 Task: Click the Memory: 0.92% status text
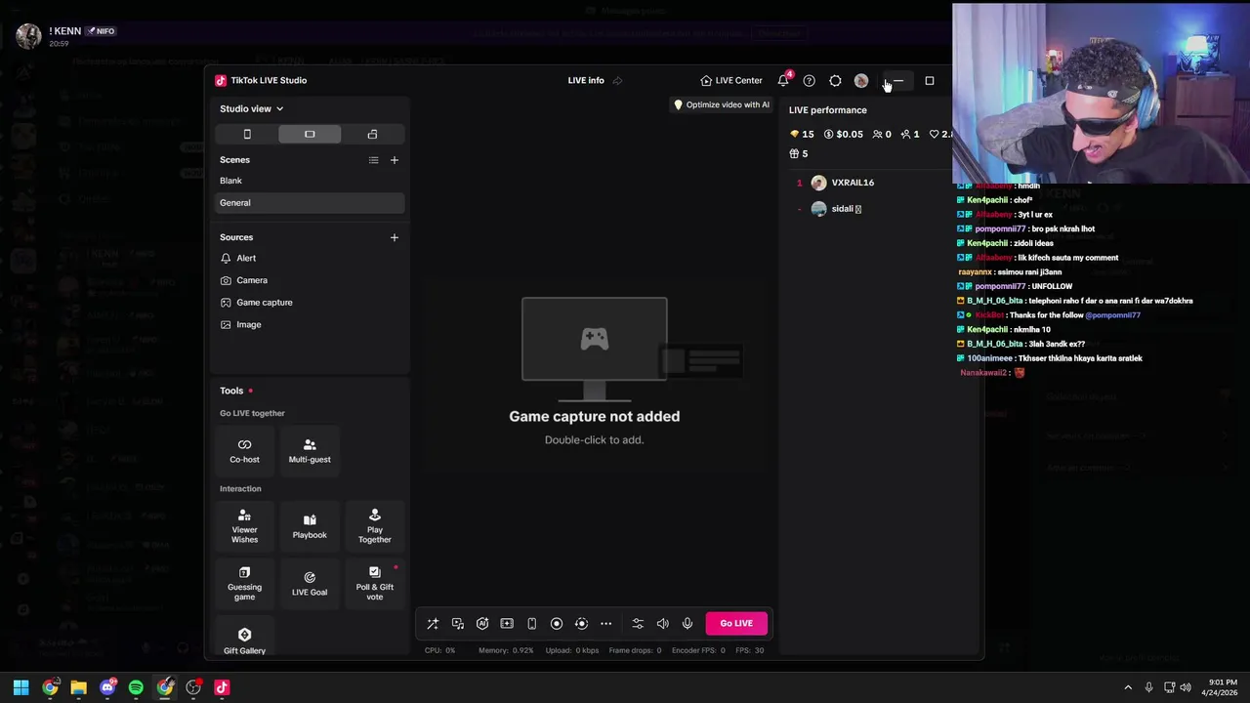[506, 650]
